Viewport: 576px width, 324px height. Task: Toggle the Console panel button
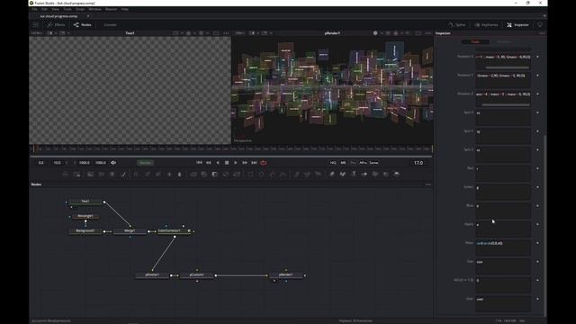[x=110, y=25]
